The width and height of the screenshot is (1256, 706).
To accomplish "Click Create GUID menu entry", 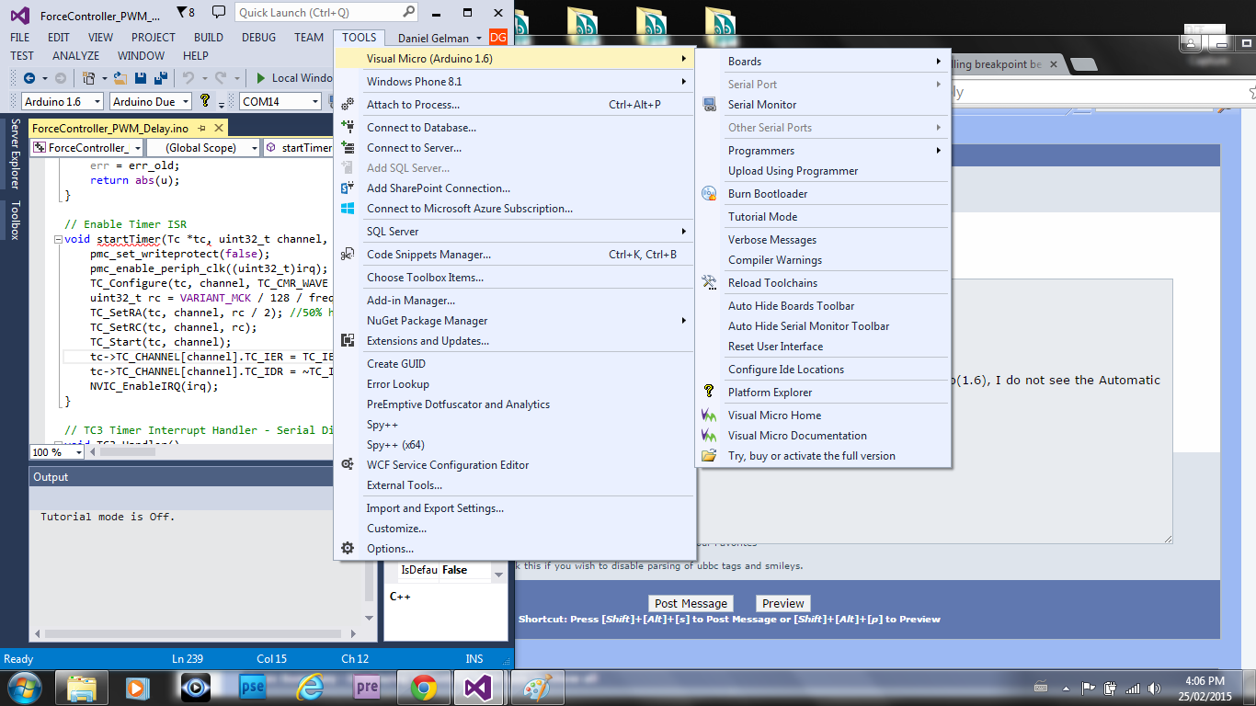I will pos(515,364).
